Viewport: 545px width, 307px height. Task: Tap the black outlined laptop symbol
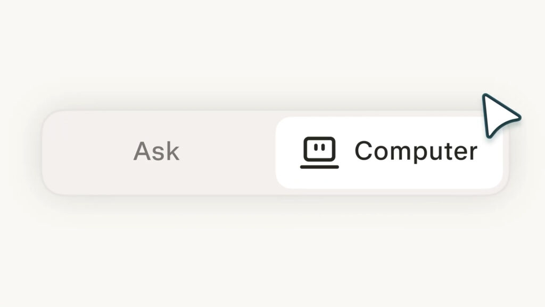tap(319, 152)
